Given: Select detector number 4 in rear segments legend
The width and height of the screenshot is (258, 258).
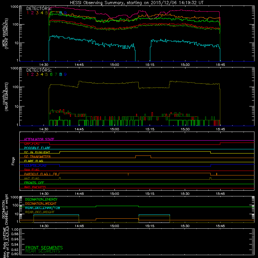Looking at the screenshot, I should [x=42, y=74].
